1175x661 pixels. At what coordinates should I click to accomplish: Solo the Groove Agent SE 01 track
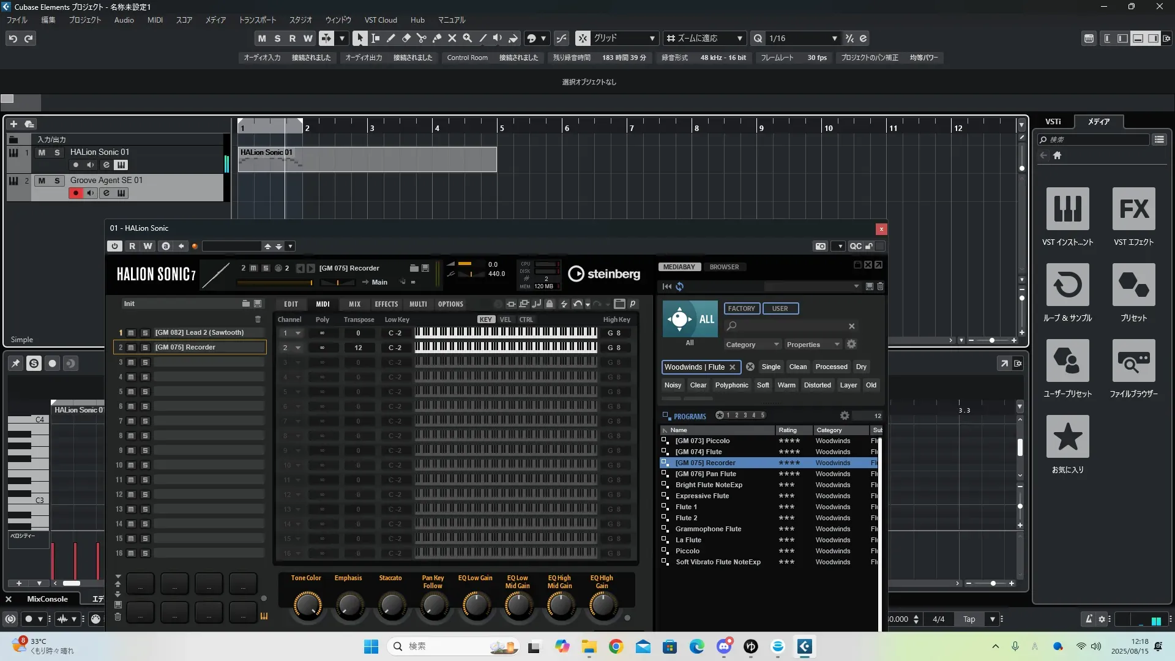[57, 181]
